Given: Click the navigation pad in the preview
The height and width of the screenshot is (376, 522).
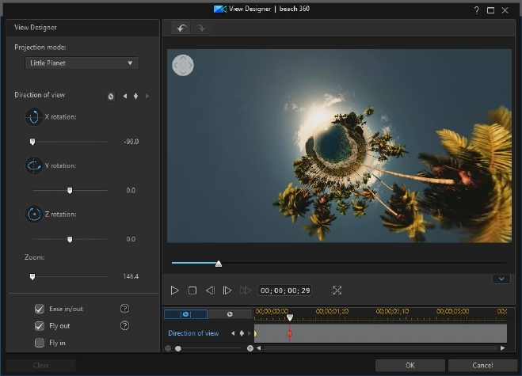Looking at the screenshot, I should (x=183, y=65).
